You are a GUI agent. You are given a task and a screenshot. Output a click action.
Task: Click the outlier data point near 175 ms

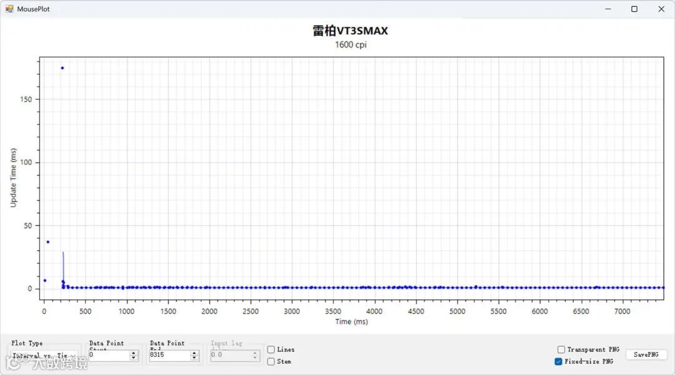[x=62, y=68]
